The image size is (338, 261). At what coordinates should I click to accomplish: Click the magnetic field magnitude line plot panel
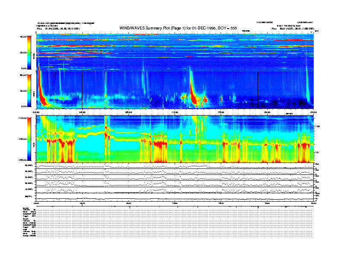pyautogui.click(x=175, y=197)
